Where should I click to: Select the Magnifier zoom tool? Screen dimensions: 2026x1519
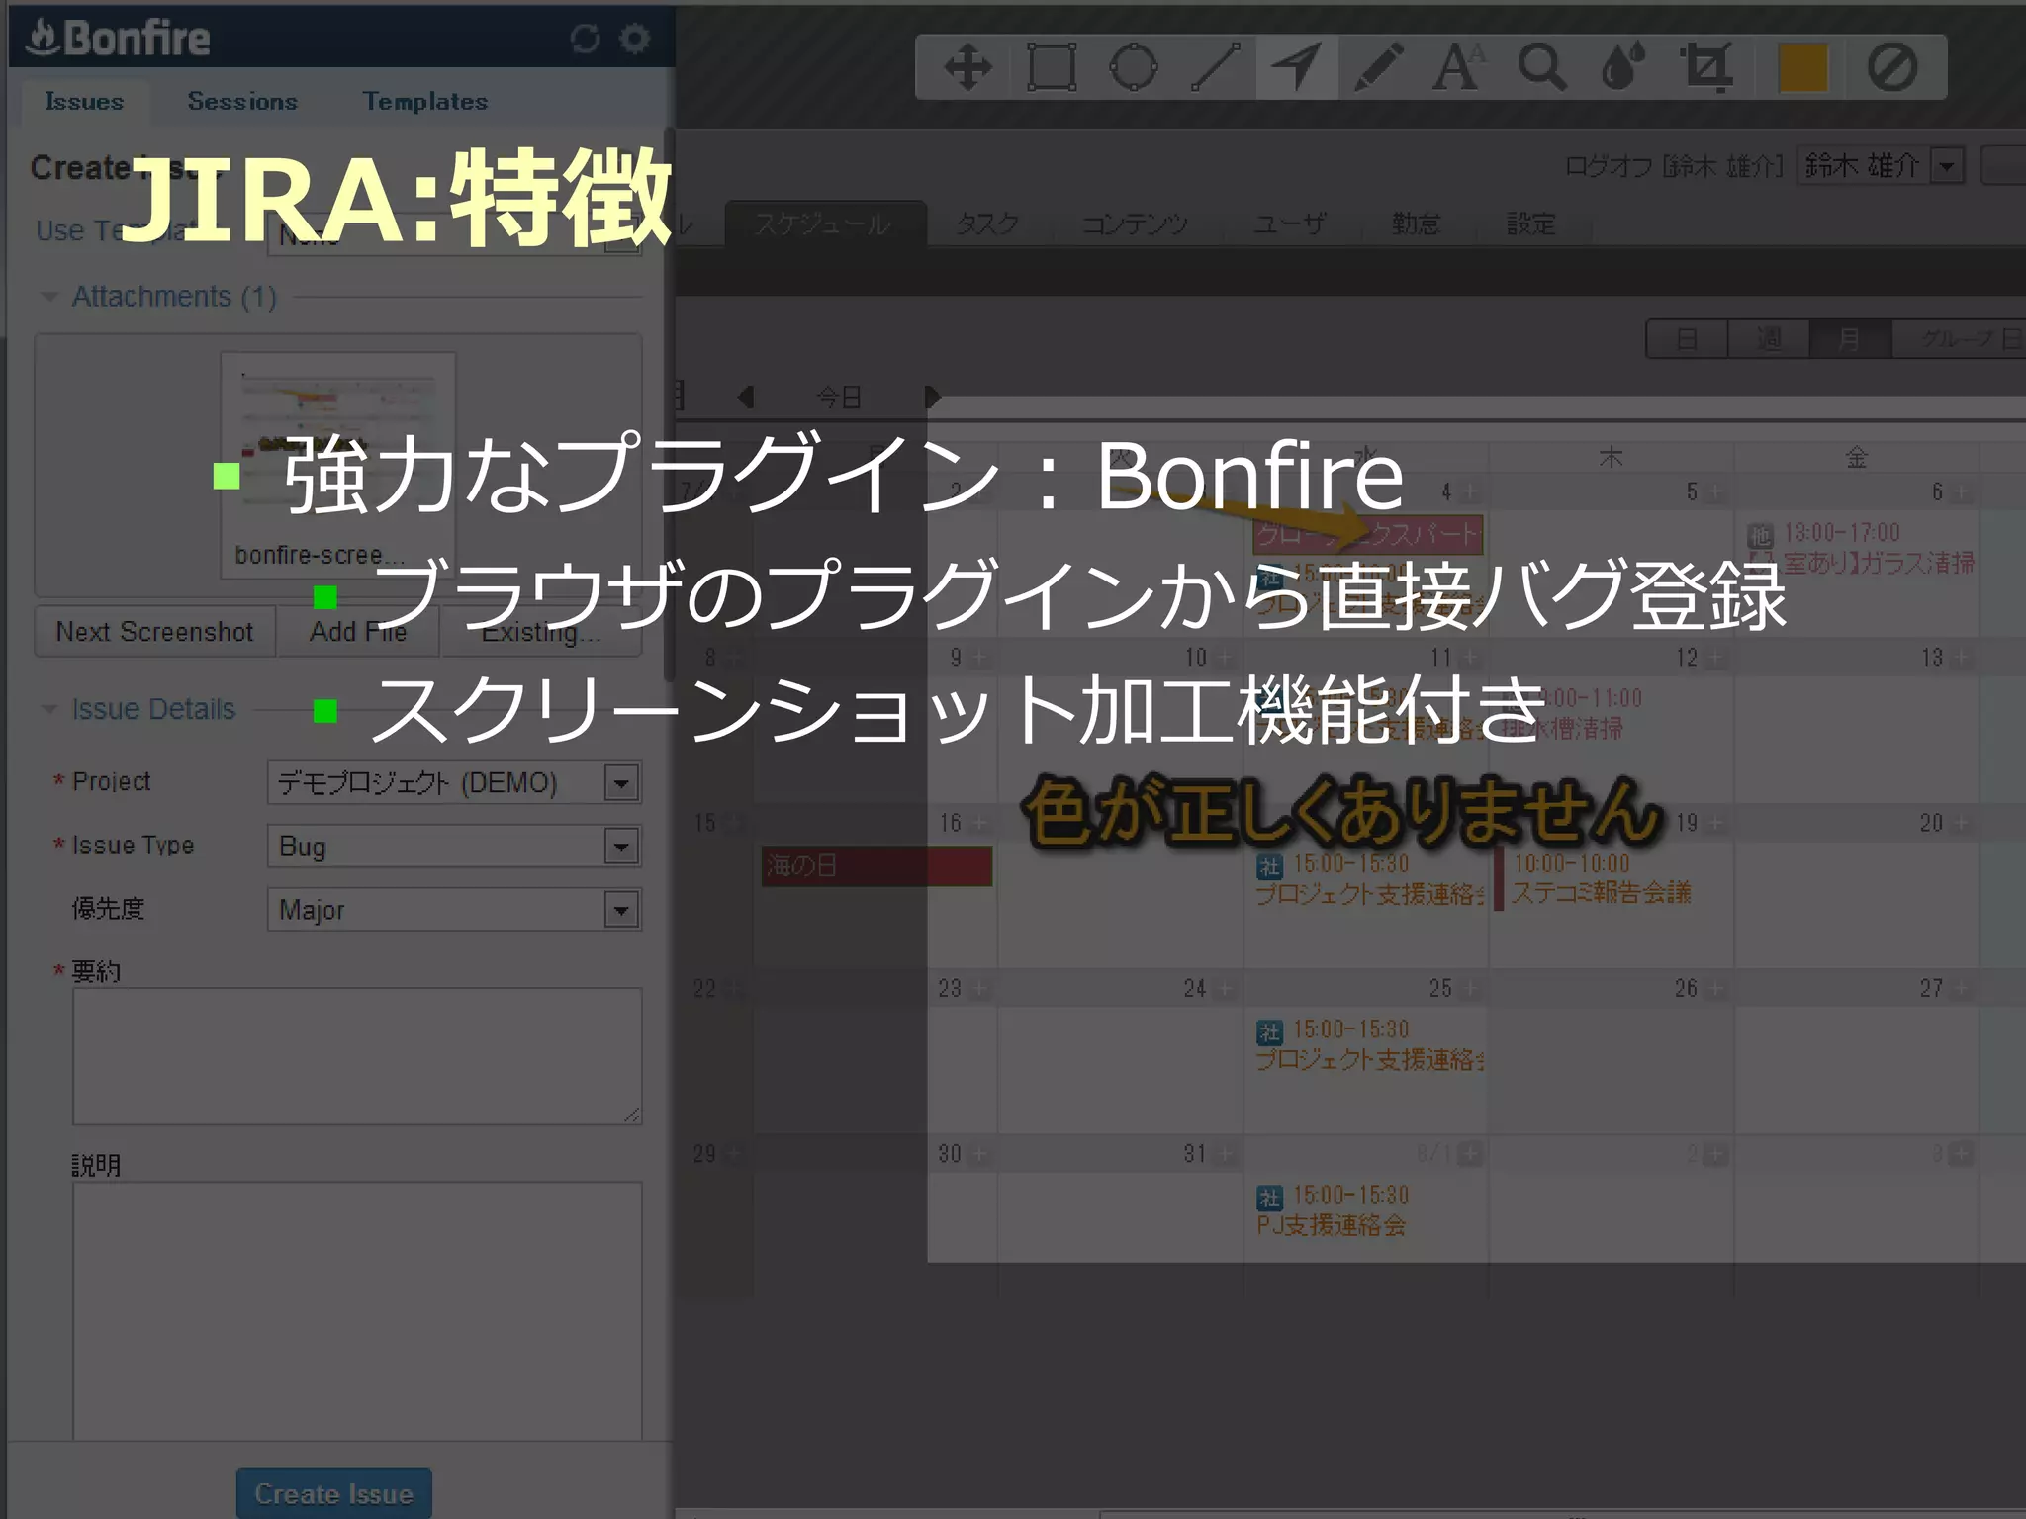tap(1542, 67)
